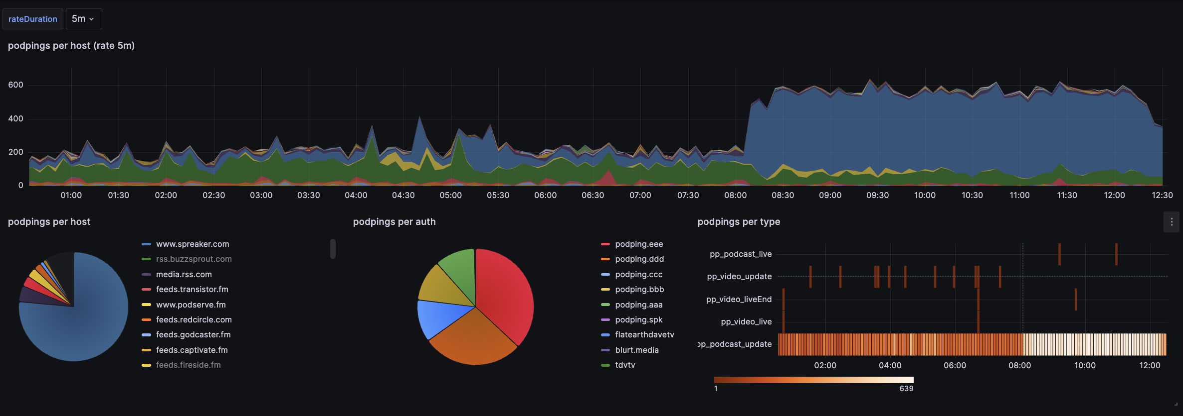Screen dimensions: 1183x416
Task: Click the podping.ccc blue legend marker
Action: pyautogui.click(x=605, y=275)
